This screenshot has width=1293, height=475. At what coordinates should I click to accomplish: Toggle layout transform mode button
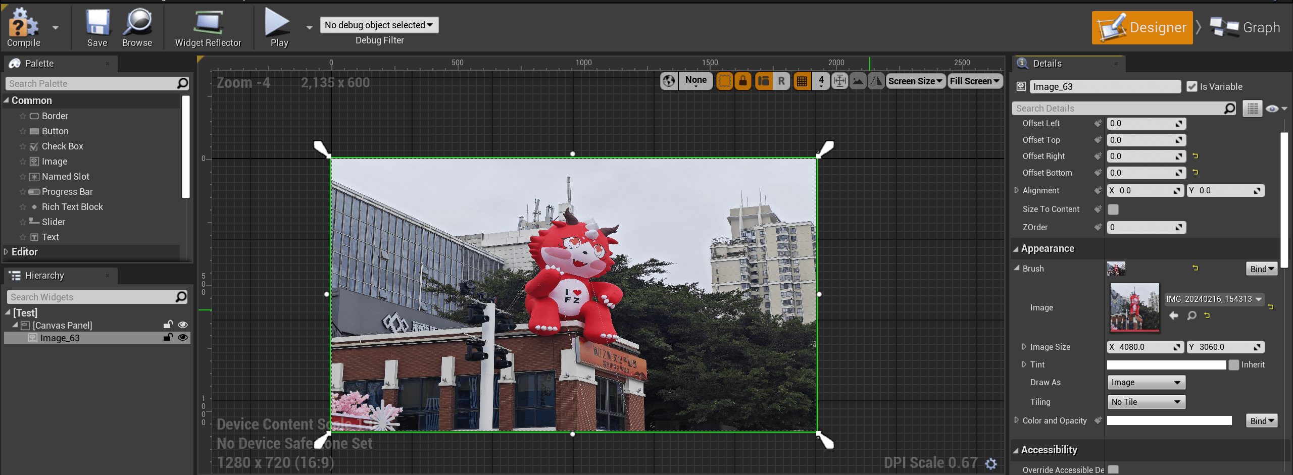764,81
